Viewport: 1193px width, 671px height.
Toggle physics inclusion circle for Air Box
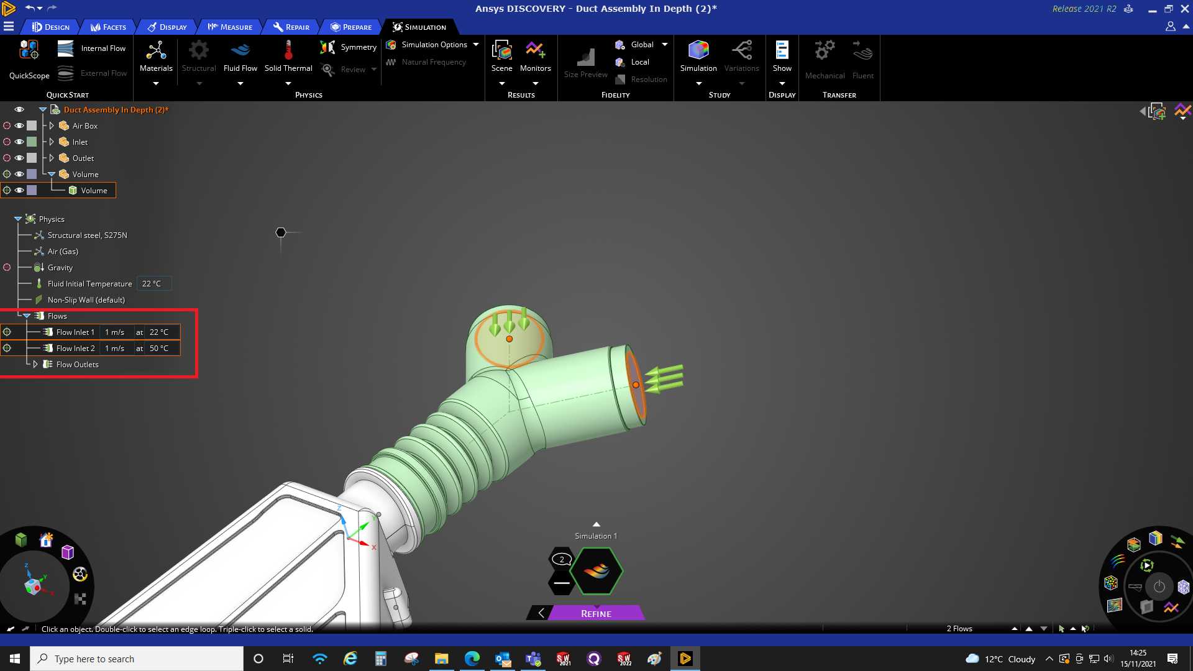tap(7, 126)
